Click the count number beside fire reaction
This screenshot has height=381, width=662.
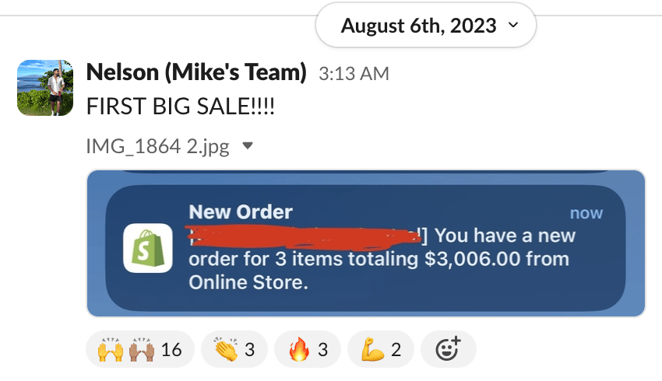click(x=322, y=350)
